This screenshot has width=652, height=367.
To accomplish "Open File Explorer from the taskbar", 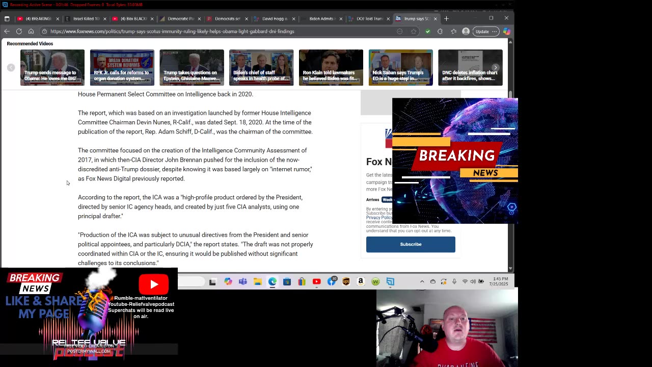I will click(x=258, y=281).
